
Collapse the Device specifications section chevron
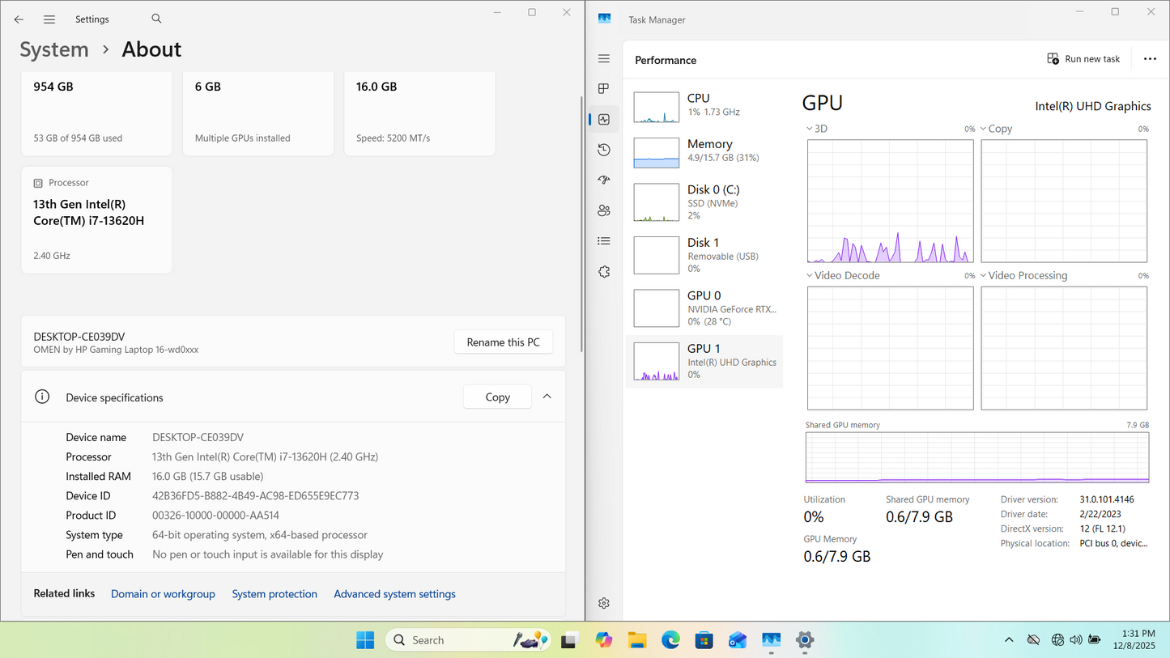coord(547,397)
